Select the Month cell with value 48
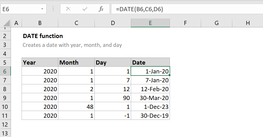Image resolution: width=263 pixels, height=137 pixels. (76, 107)
